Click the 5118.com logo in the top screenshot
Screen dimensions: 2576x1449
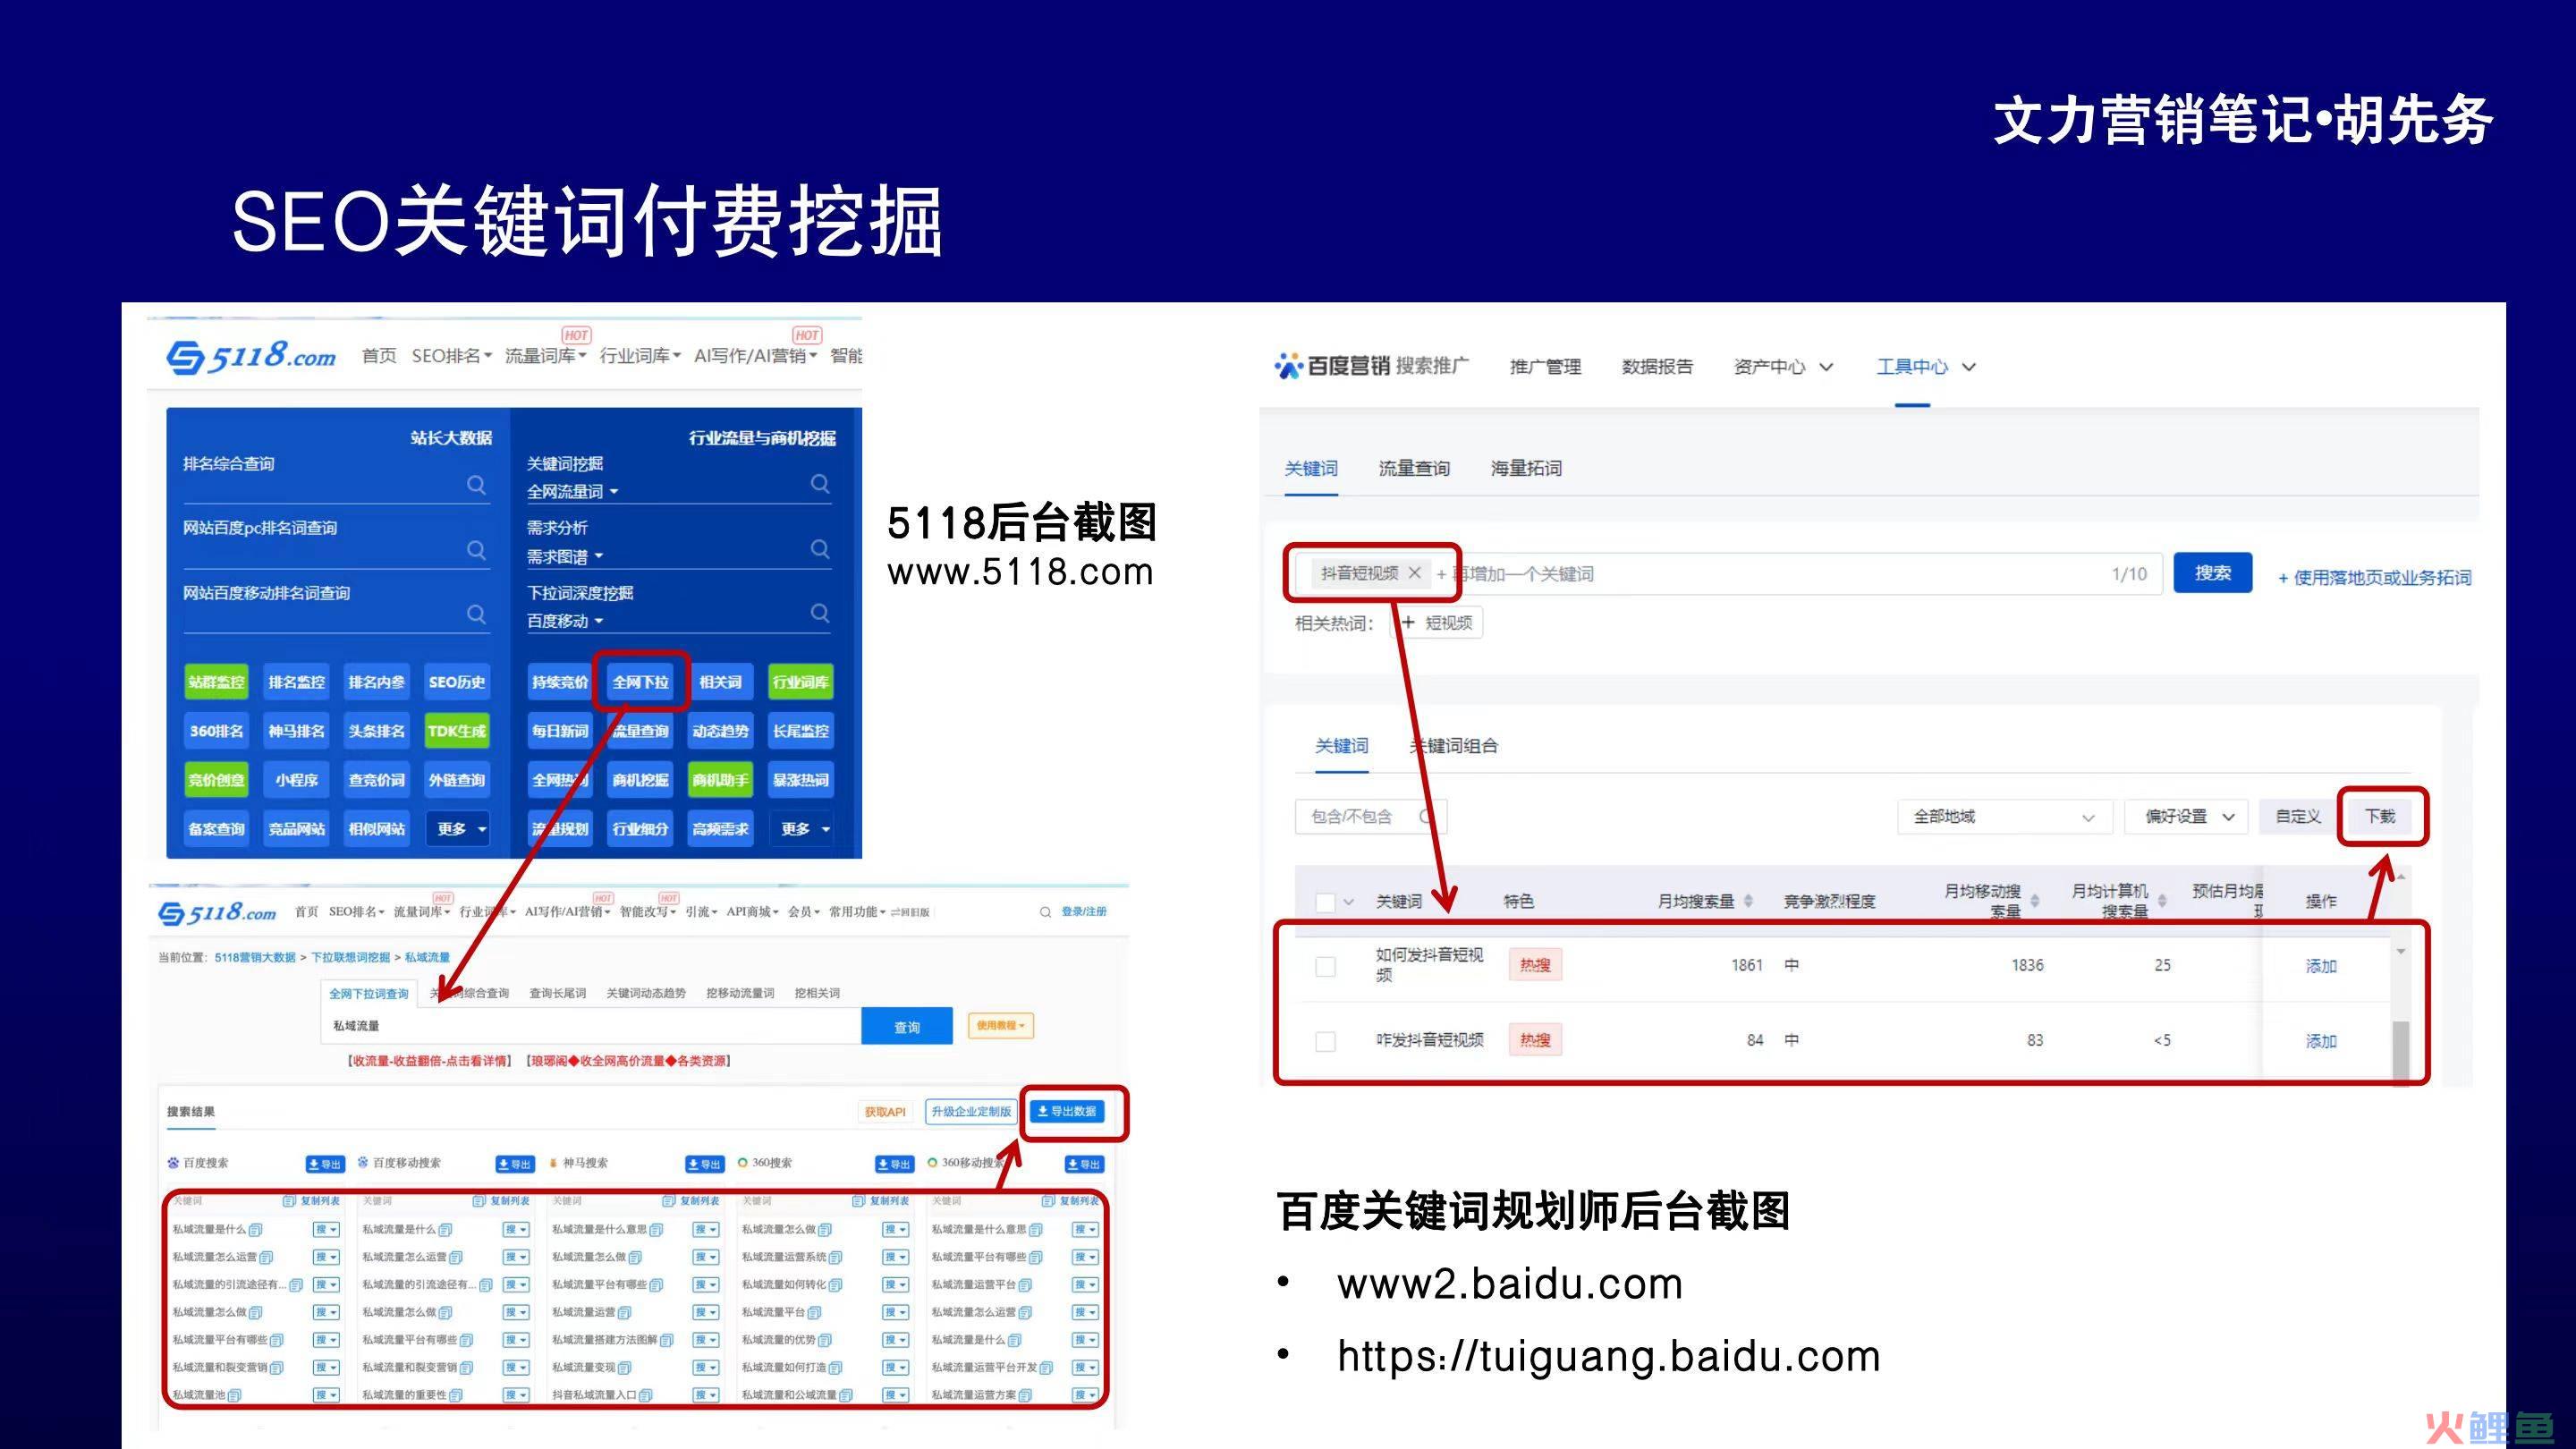click(250, 356)
